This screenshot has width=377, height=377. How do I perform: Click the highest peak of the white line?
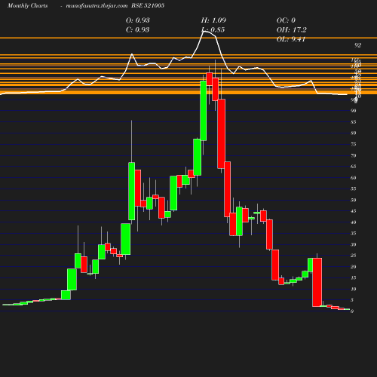click(x=204, y=31)
